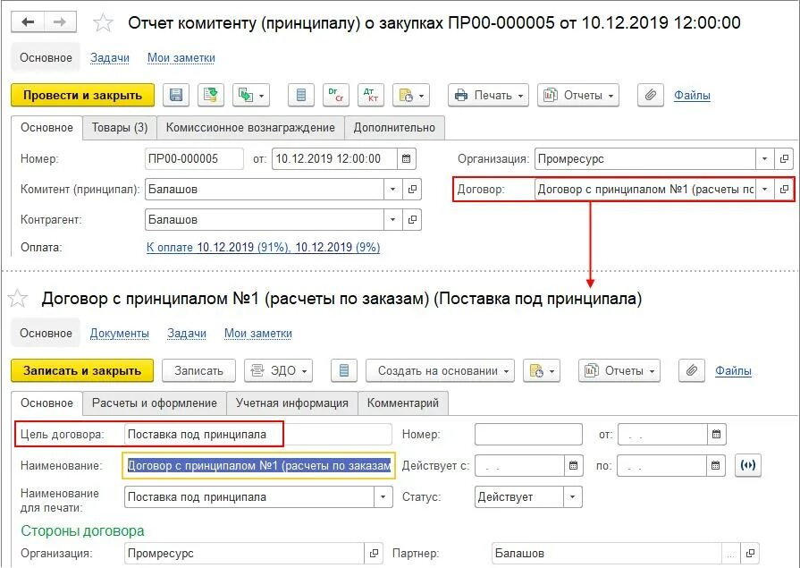Switch to the Расчеты и оформление tab
Screen dimensions: 800x568
click(x=155, y=403)
